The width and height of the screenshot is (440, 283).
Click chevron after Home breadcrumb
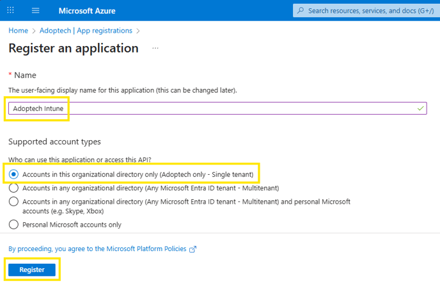34,31
